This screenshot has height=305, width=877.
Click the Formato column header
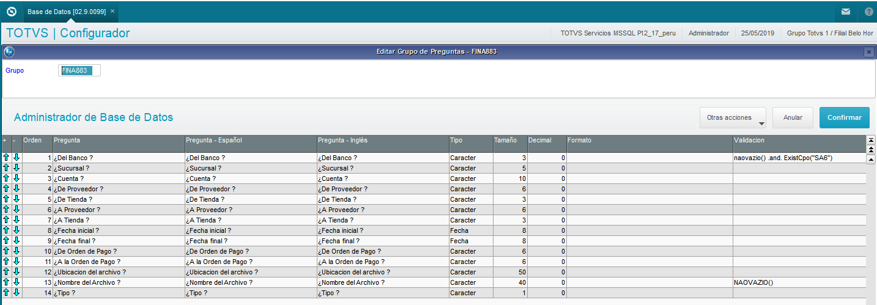(649, 144)
